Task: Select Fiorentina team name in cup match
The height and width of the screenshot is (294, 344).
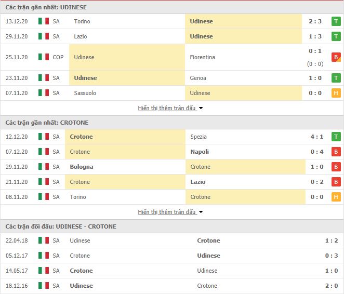Action: [x=203, y=57]
